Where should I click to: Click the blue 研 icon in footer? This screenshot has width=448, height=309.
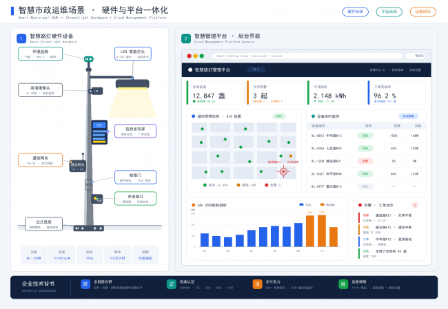pyautogui.click(x=85, y=284)
